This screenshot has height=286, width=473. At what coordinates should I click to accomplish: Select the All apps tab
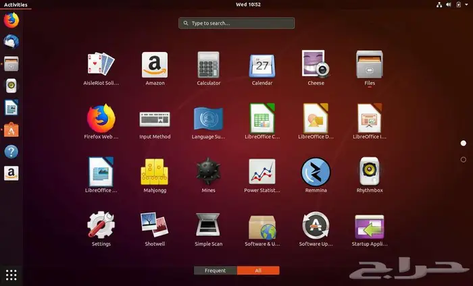pyautogui.click(x=258, y=270)
